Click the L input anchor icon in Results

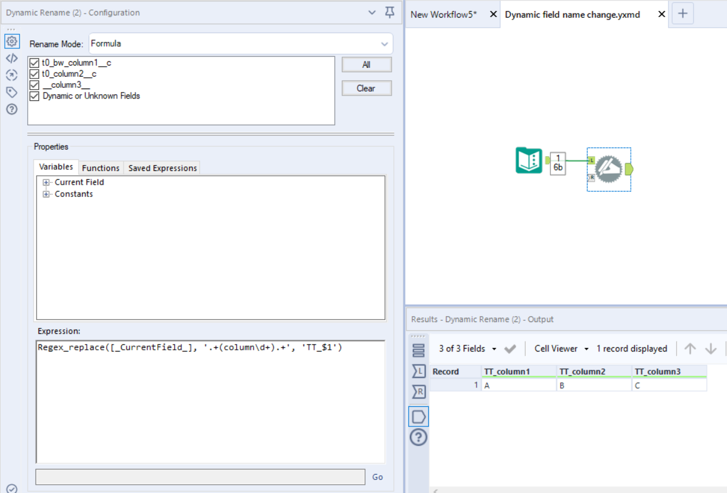tap(418, 370)
